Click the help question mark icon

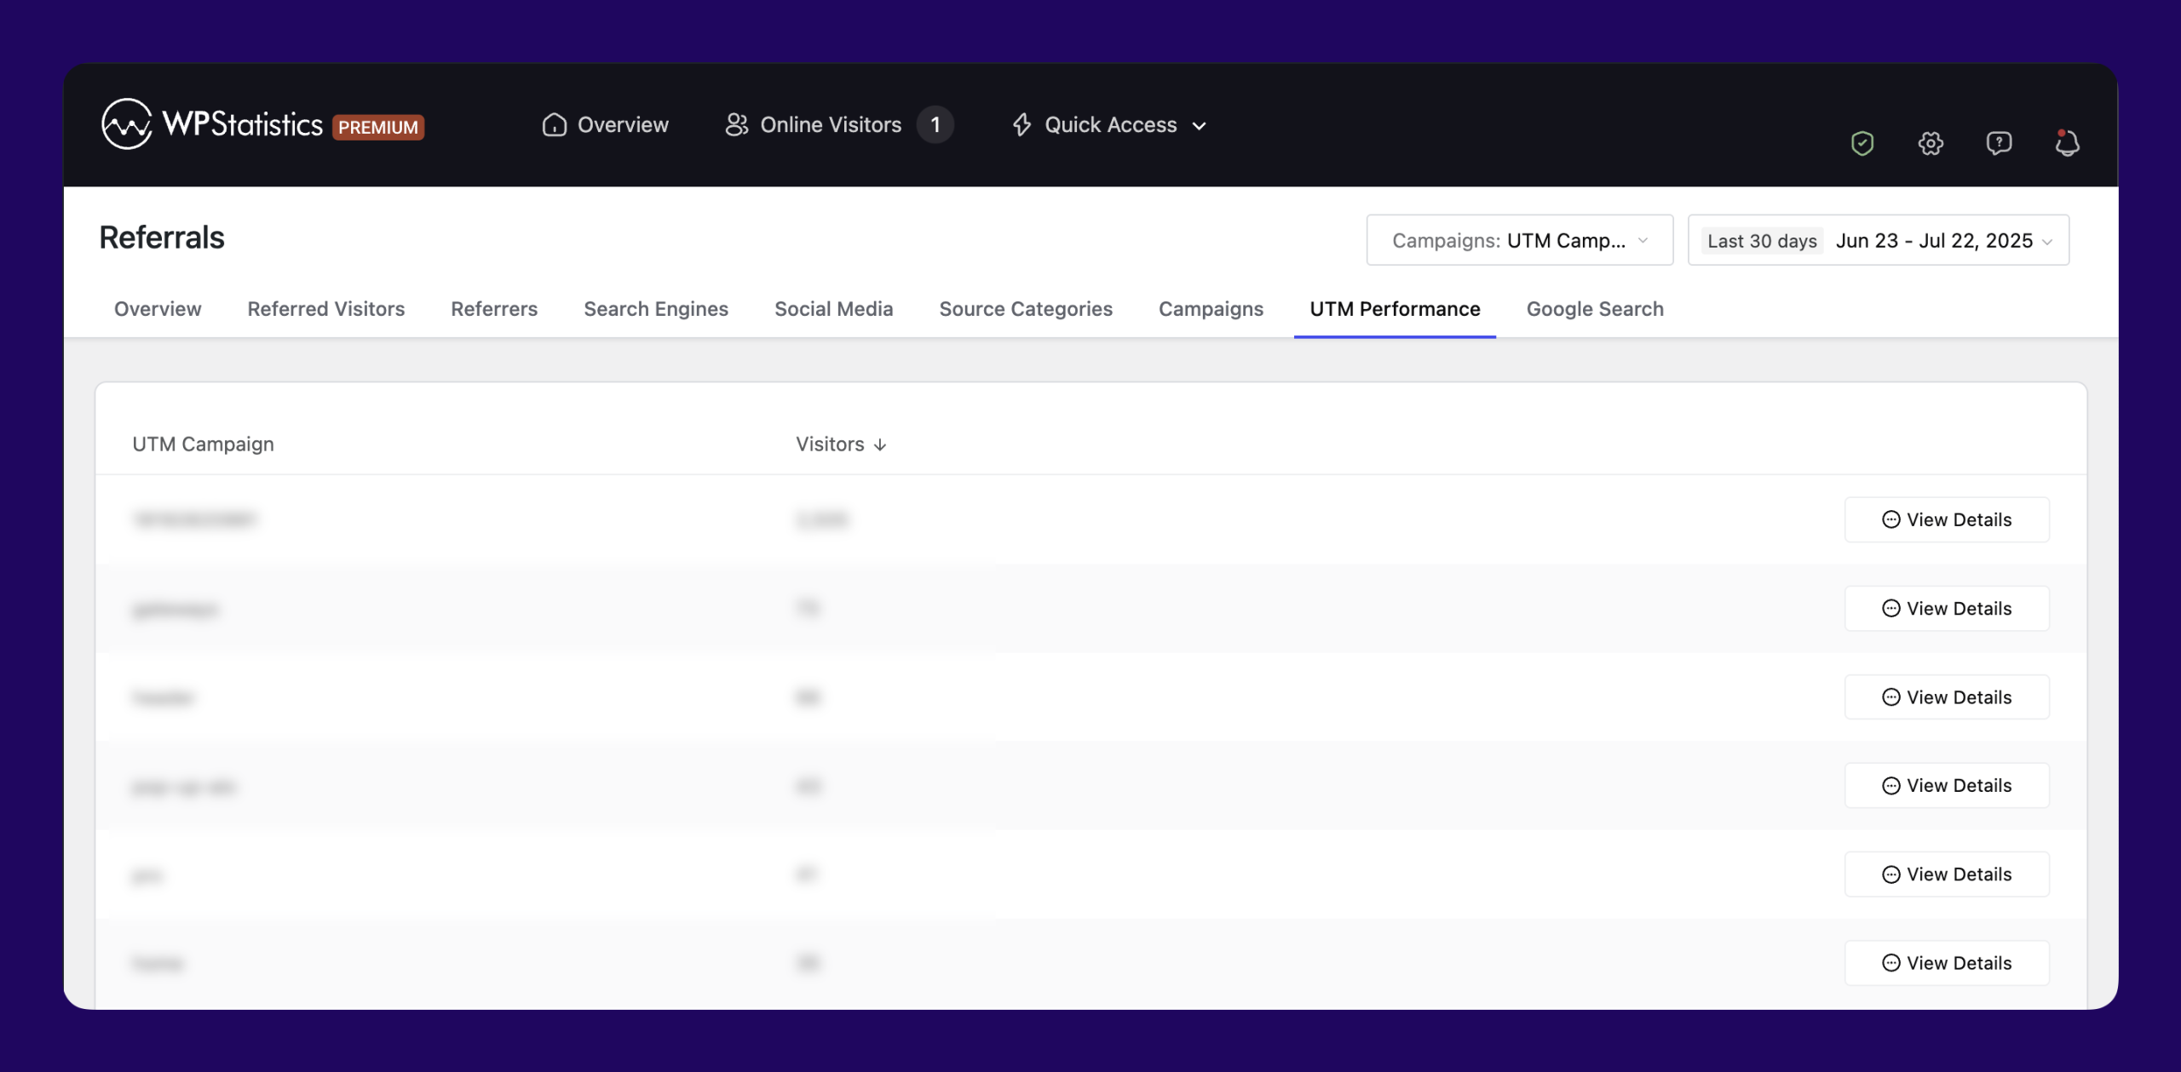tap(1999, 143)
